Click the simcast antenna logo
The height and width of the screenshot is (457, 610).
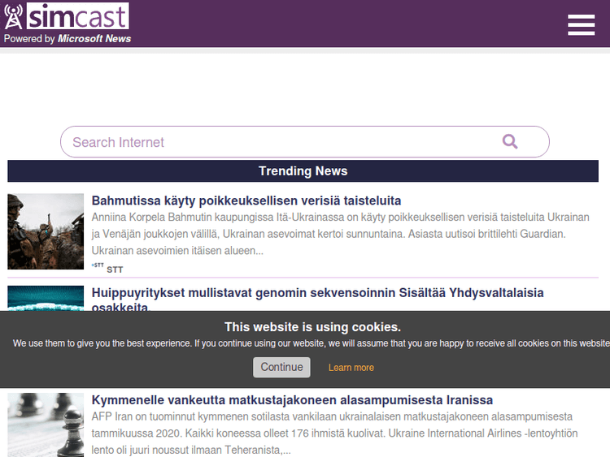pos(14,16)
